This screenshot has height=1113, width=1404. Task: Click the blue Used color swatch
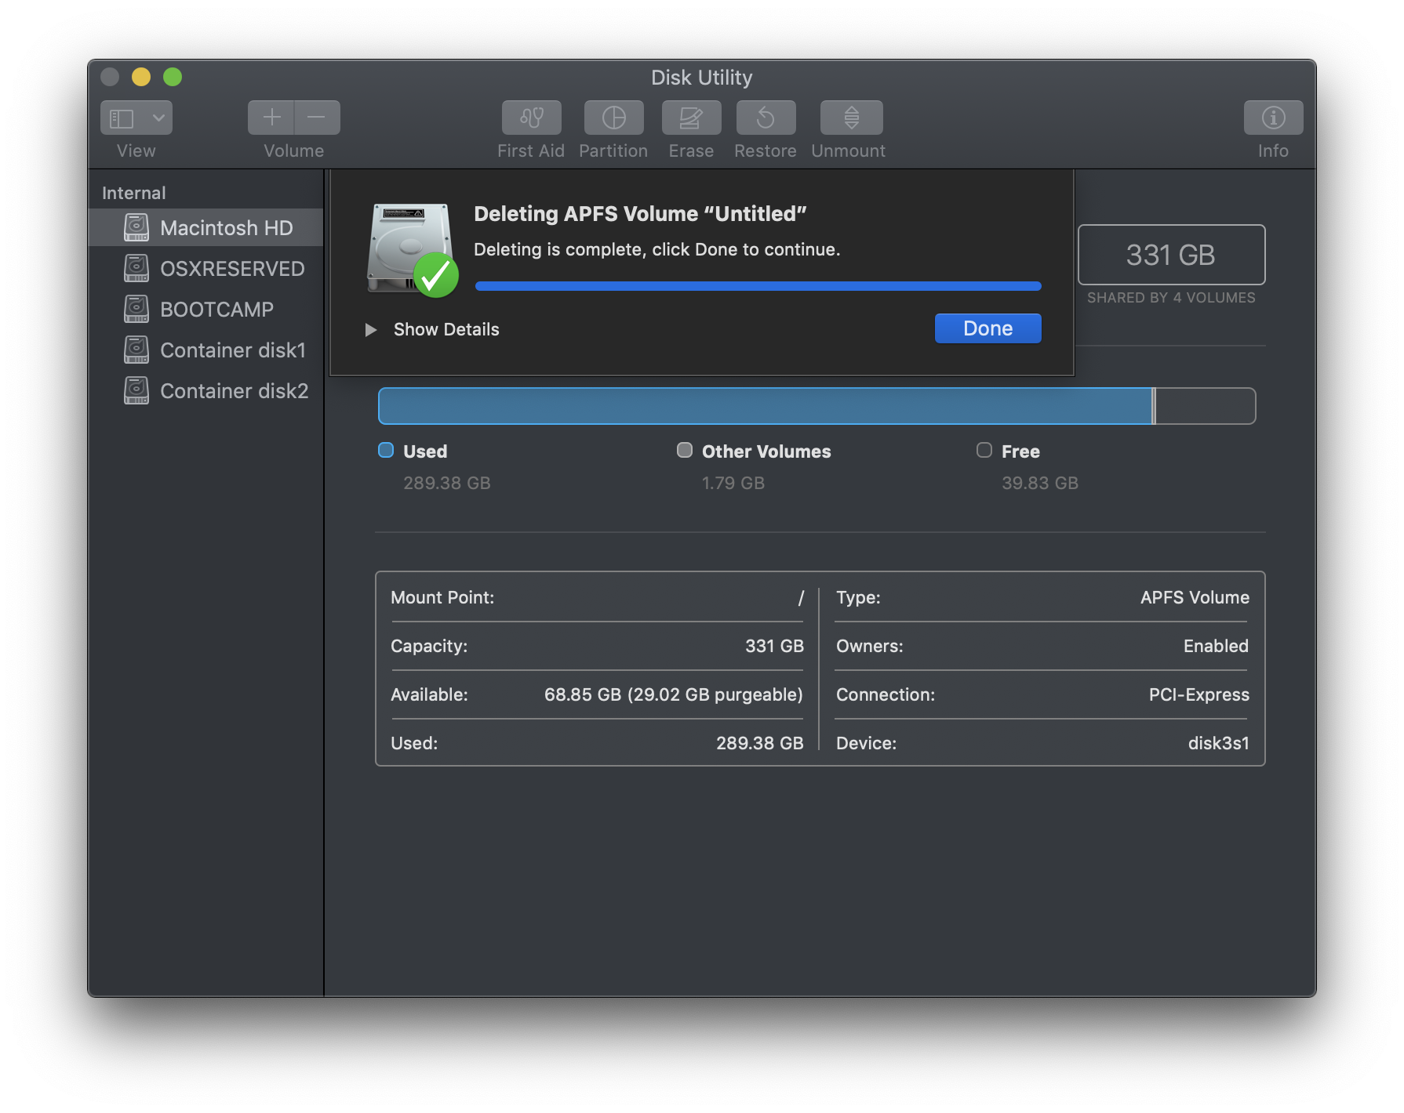[x=386, y=450]
